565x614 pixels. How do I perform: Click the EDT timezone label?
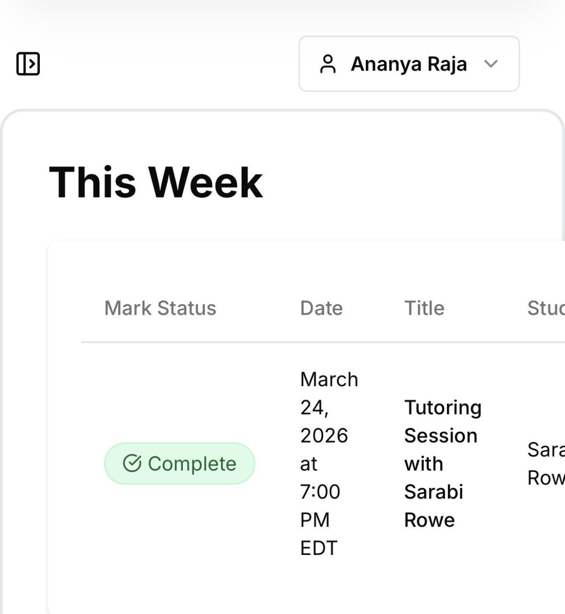(318, 548)
